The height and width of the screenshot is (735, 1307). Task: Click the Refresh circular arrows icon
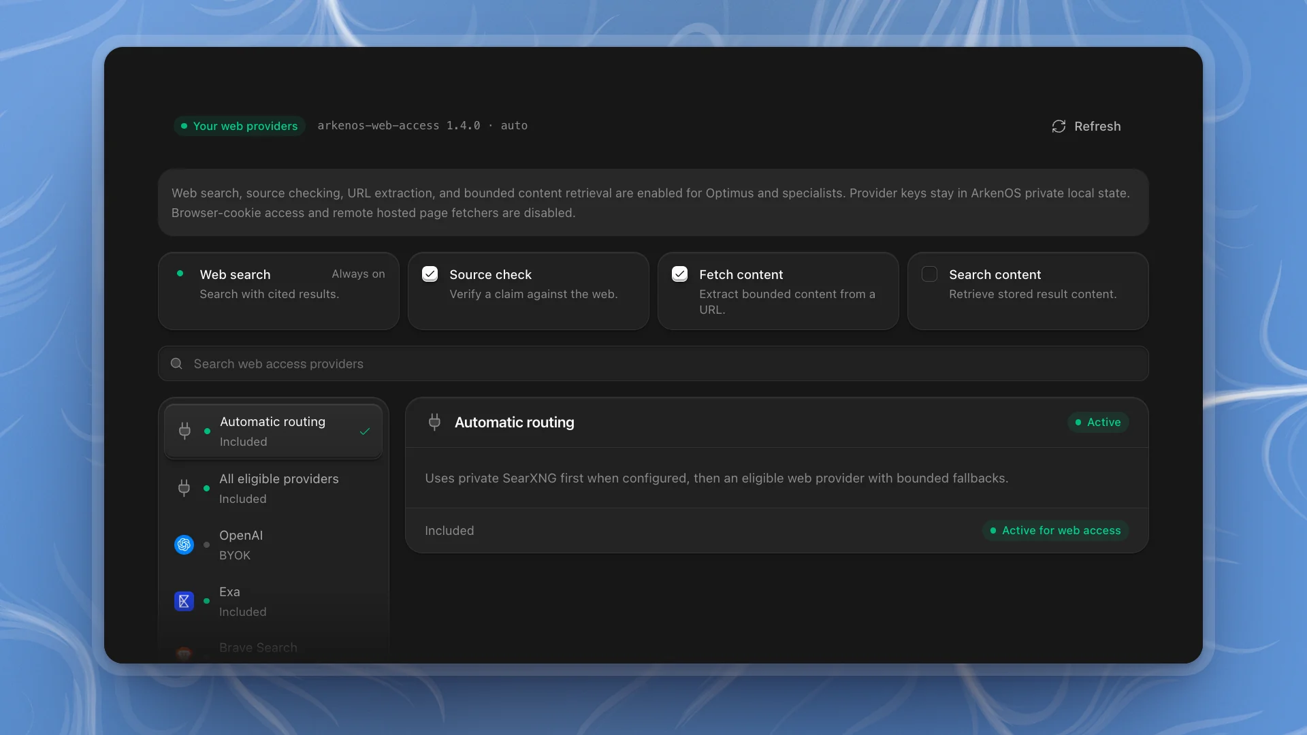point(1059,127)
